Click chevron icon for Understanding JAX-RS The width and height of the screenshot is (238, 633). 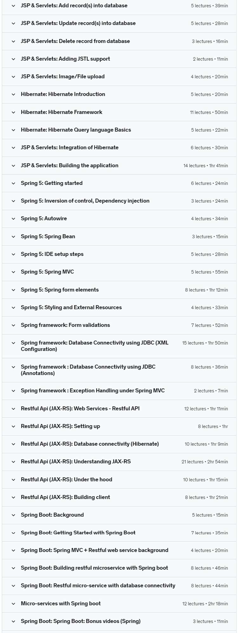click(x=13, y=462)
